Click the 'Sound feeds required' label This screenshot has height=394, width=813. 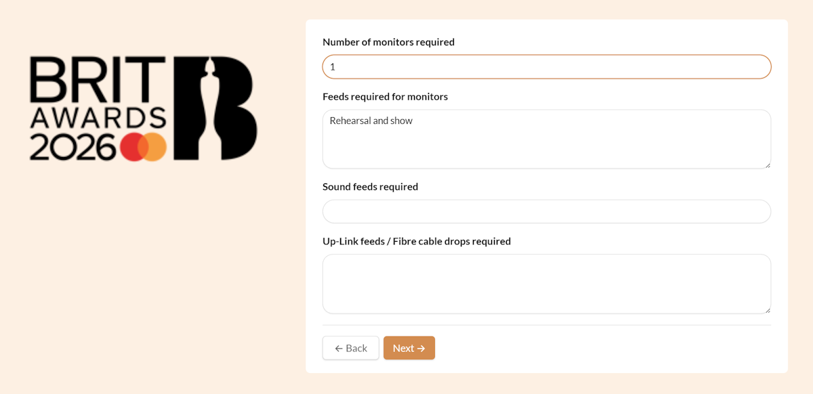[370, 187]
